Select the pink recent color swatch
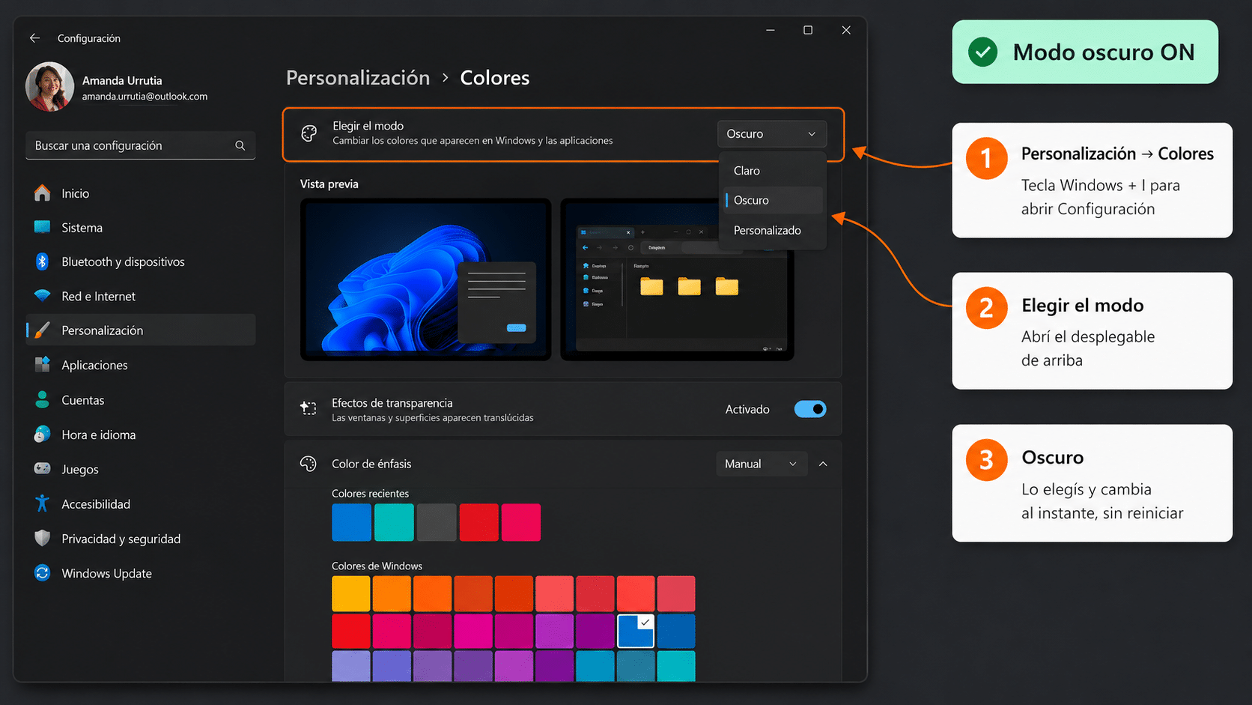1252x705 pixels. 521,522
